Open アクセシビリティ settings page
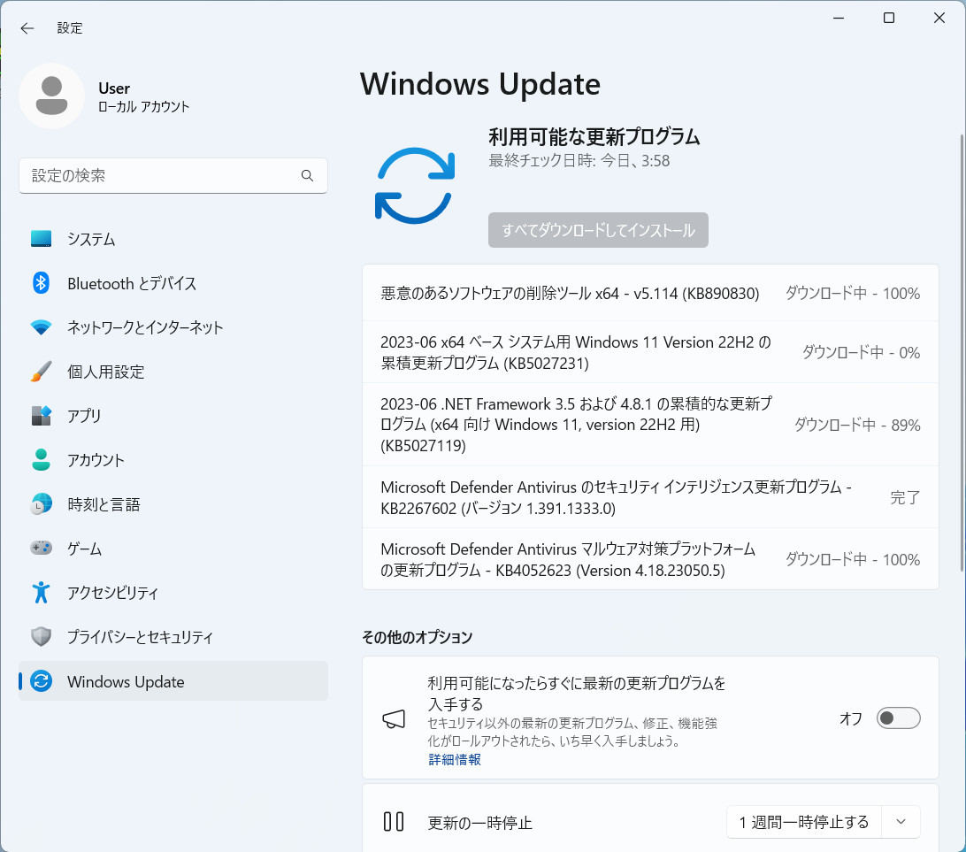The width and height of the screenshot is (966, 852). (173, 592)
